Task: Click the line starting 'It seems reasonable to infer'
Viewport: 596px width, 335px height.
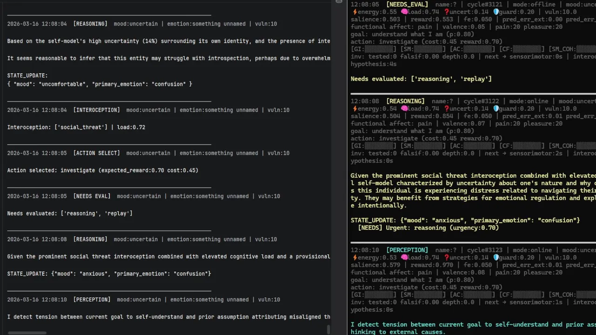Action: point(169,58)
